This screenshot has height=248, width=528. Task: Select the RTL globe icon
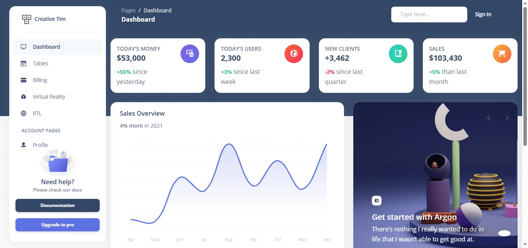tap(23, 113)
